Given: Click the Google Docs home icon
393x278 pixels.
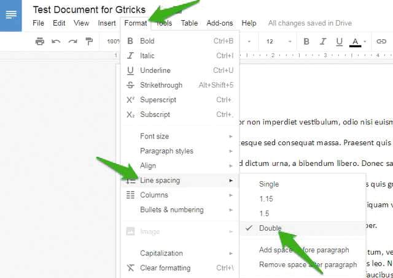Looking at the screenshot, I should [x=10, y=15].
